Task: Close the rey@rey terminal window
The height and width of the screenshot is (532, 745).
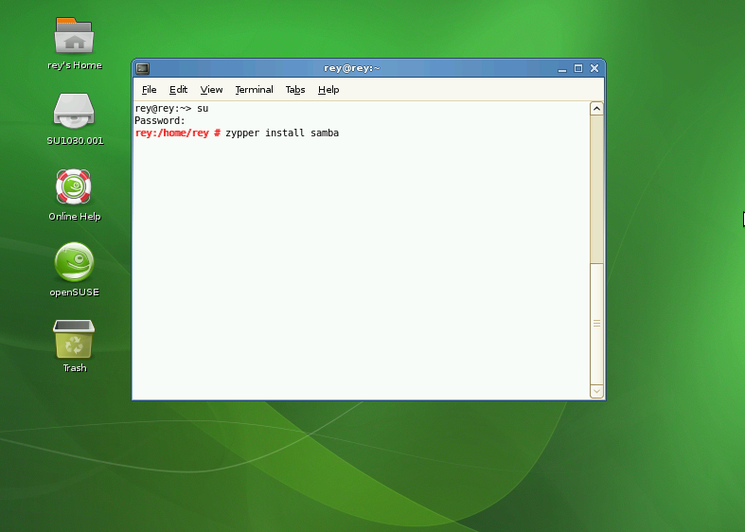Action: (594, 68)
